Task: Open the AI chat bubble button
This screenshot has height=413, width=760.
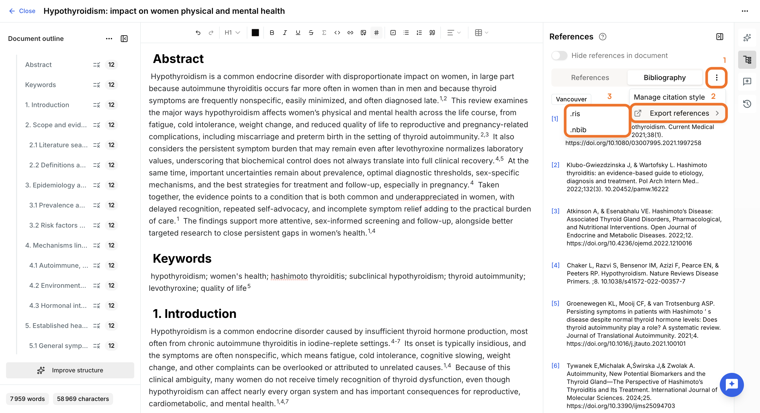Action: (732, 384)
